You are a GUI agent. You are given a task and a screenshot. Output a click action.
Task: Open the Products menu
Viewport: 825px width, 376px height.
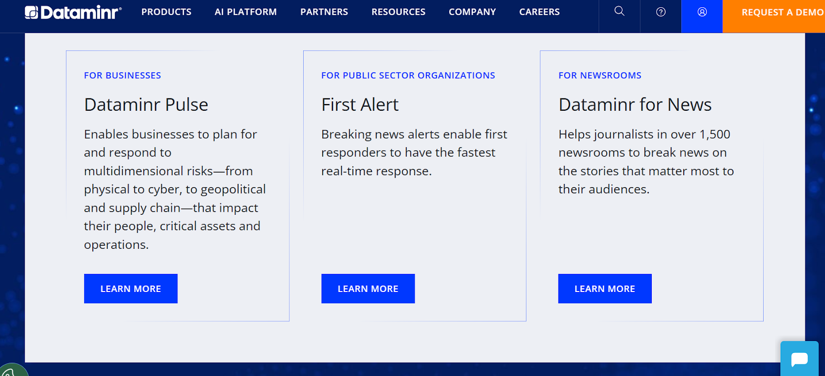click(167, 12)
